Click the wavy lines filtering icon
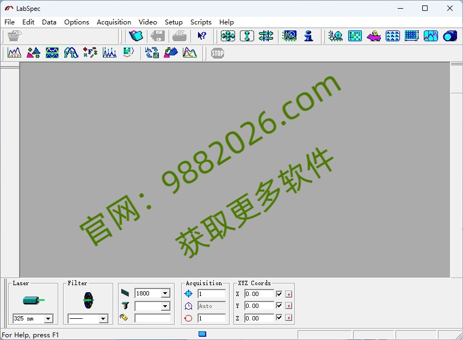Image resolution: width=463 pixels, height=340 pixels. pos(52,53)
